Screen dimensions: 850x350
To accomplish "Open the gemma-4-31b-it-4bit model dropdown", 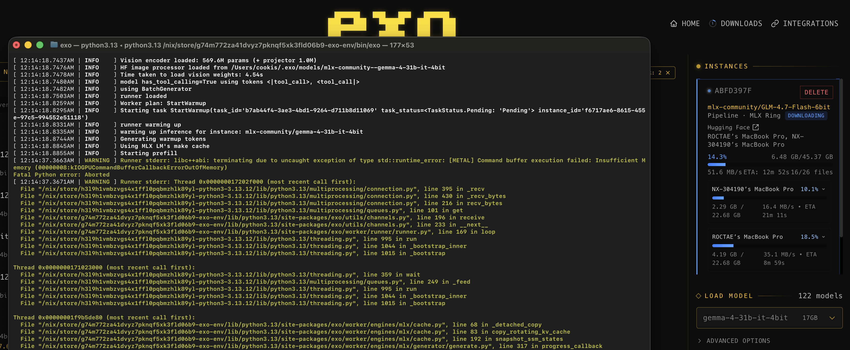I will (x=769, y=318).
